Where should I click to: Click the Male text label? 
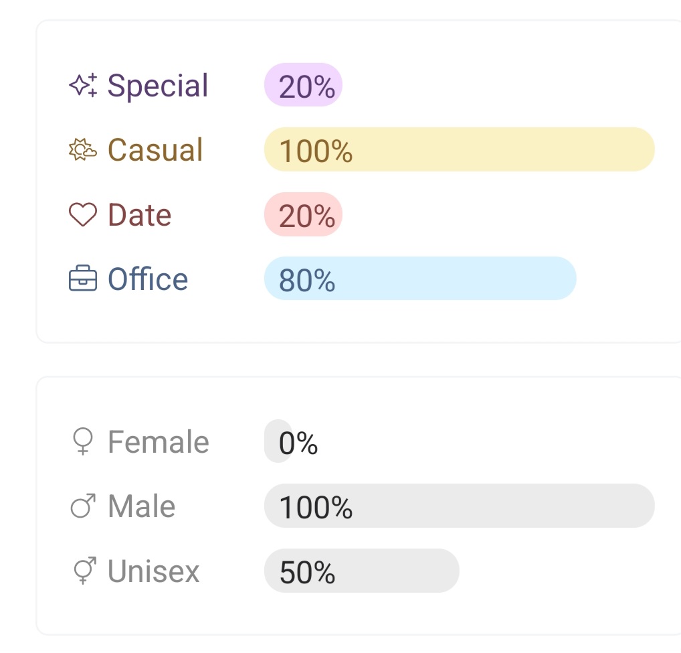tap(142, 506)
